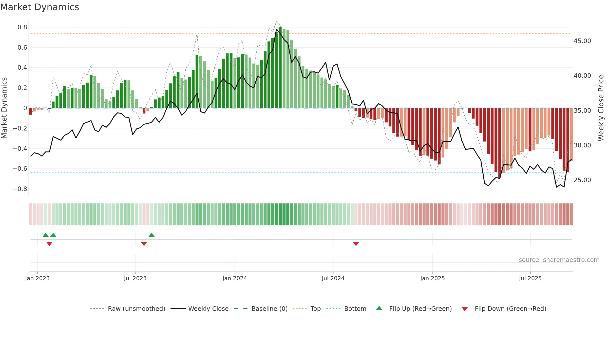Click the −0.4 left axis tick label
Viewport: 608px width, 342px height.
tap(20, 148)
